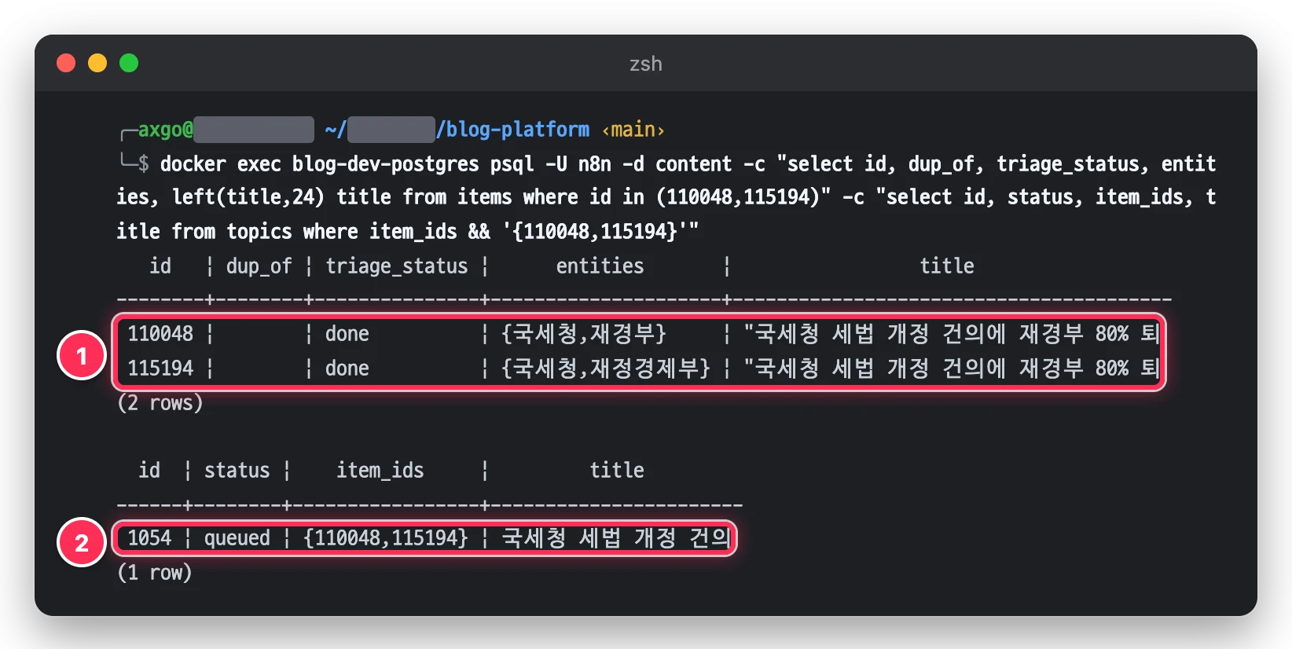Select the {110048,115194} item_ids cell

(386, 538)
